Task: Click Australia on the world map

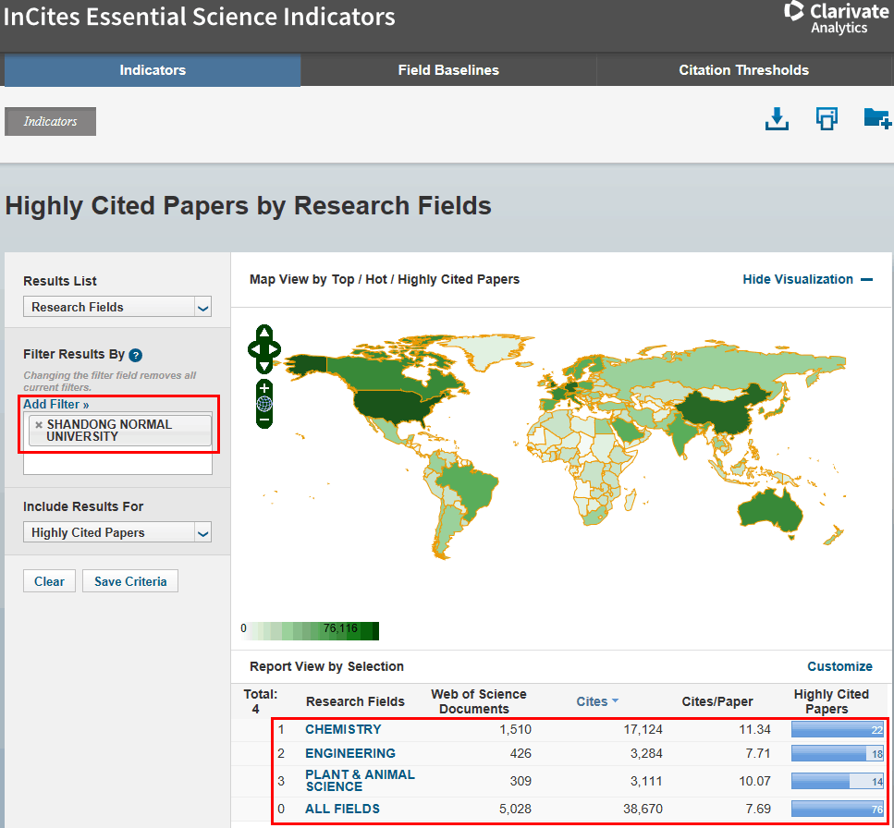Action: tap(768, 509)
